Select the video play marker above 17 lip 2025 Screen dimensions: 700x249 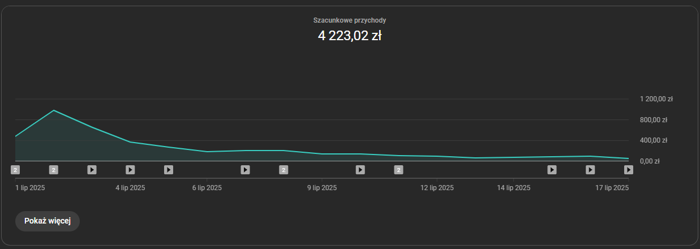tap(628, 169)
